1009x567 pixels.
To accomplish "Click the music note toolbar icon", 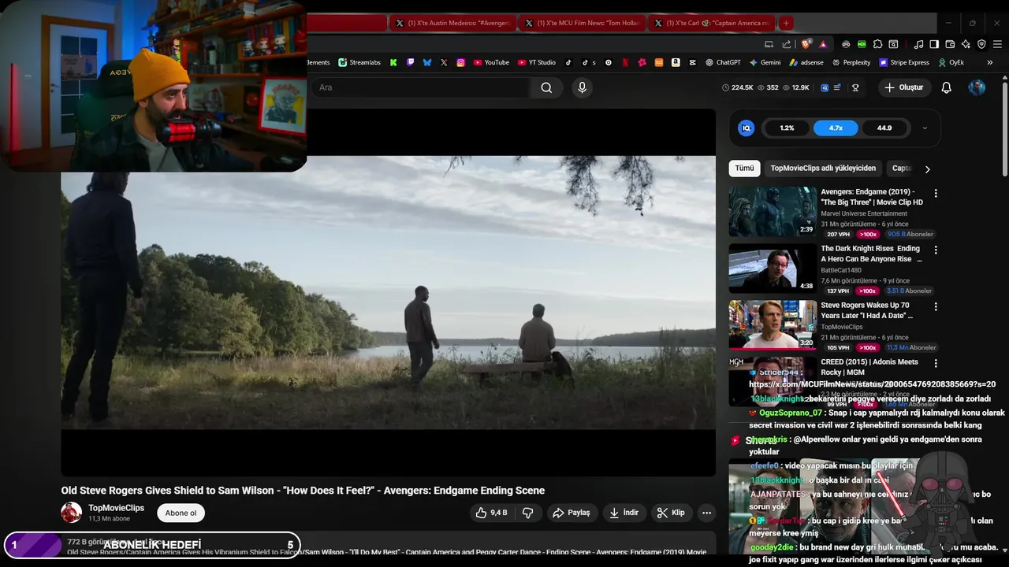I will pos(918,44).
